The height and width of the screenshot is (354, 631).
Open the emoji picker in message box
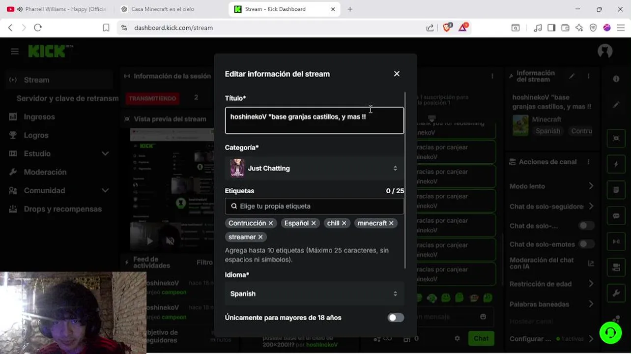[483, 317]
